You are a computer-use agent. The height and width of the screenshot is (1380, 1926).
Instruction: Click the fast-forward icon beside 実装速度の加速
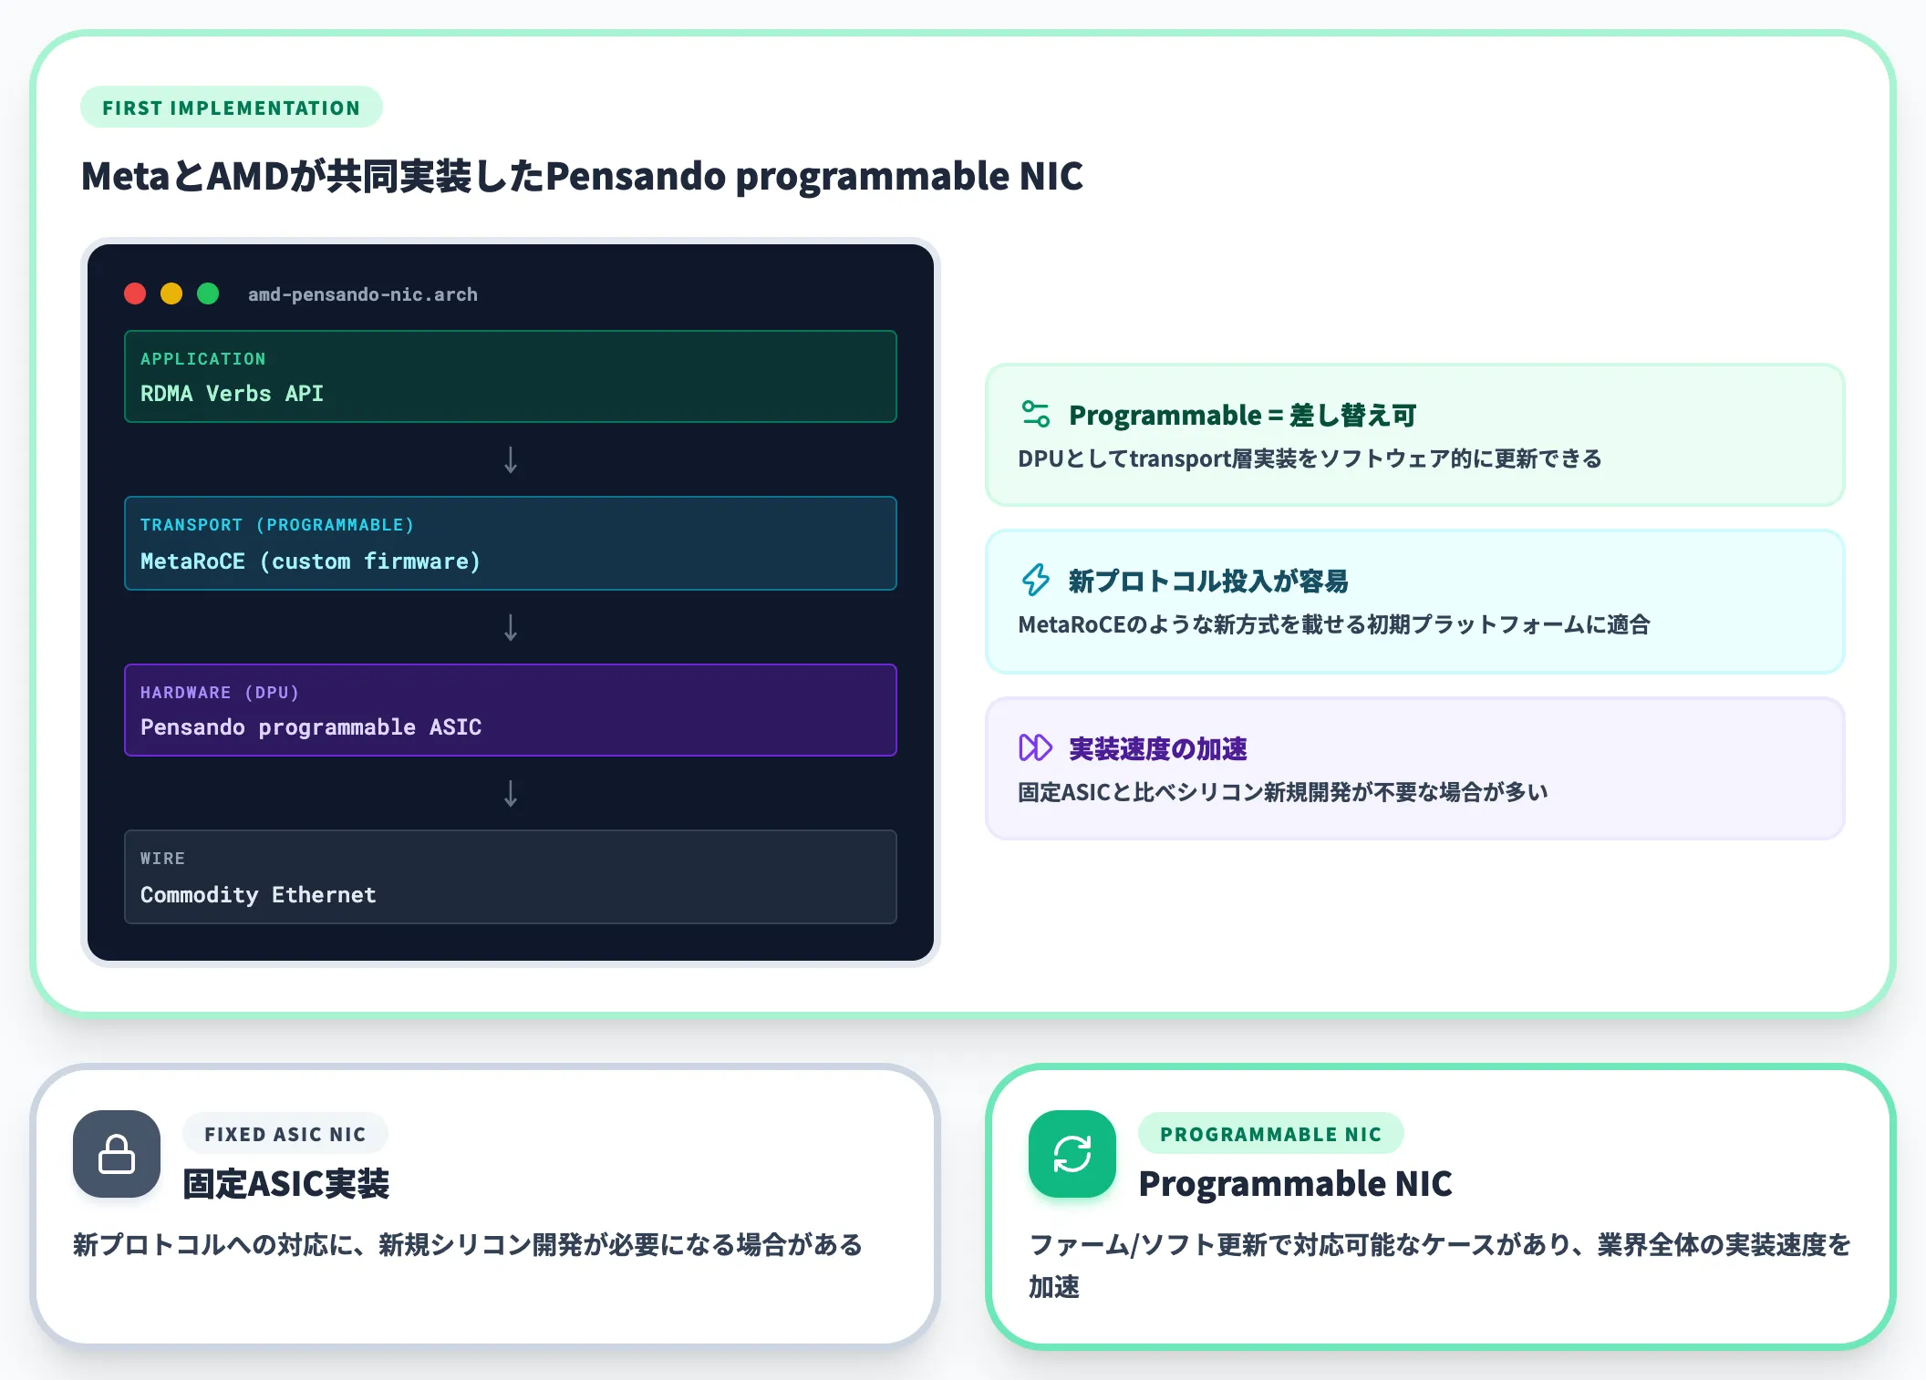point(1036,747)
